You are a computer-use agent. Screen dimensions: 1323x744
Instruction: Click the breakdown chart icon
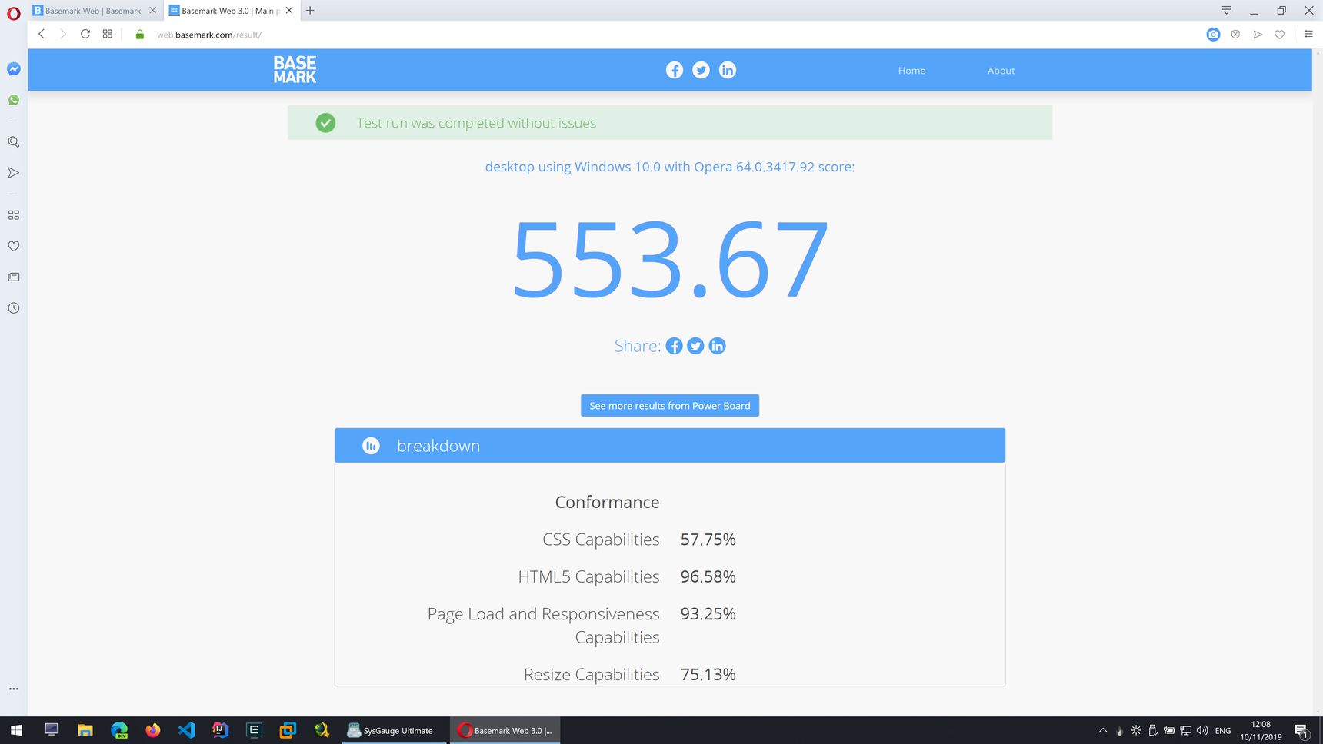coord(371,446)
